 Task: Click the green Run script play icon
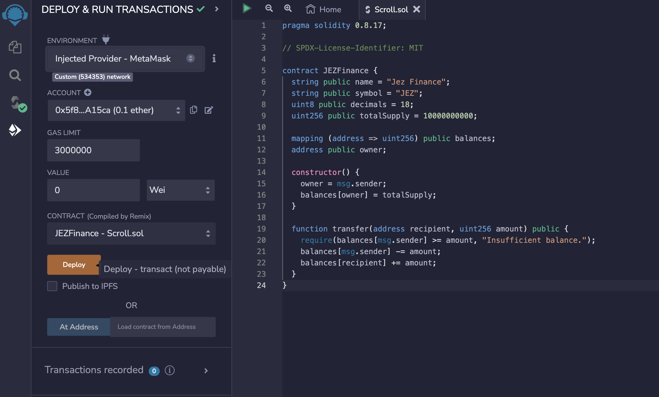(x=247, y=8)
